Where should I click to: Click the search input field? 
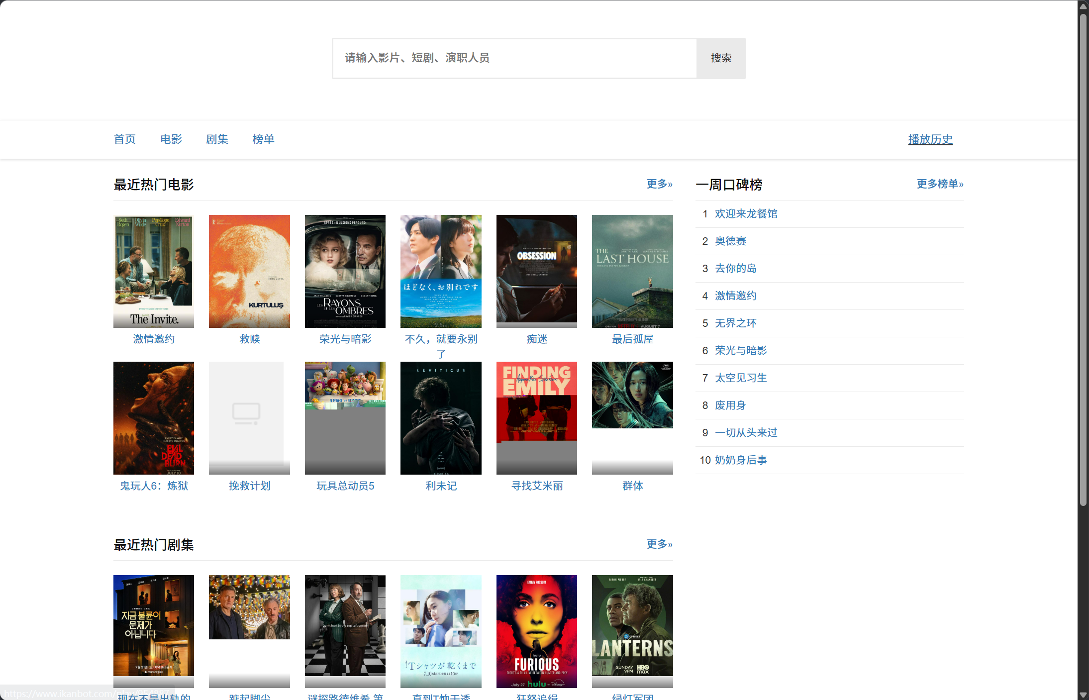click(x=514, y=58)
